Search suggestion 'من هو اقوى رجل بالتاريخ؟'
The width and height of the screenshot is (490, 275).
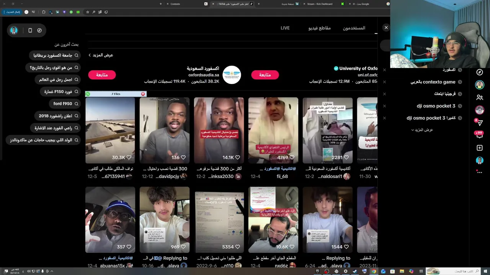[54, 68]
